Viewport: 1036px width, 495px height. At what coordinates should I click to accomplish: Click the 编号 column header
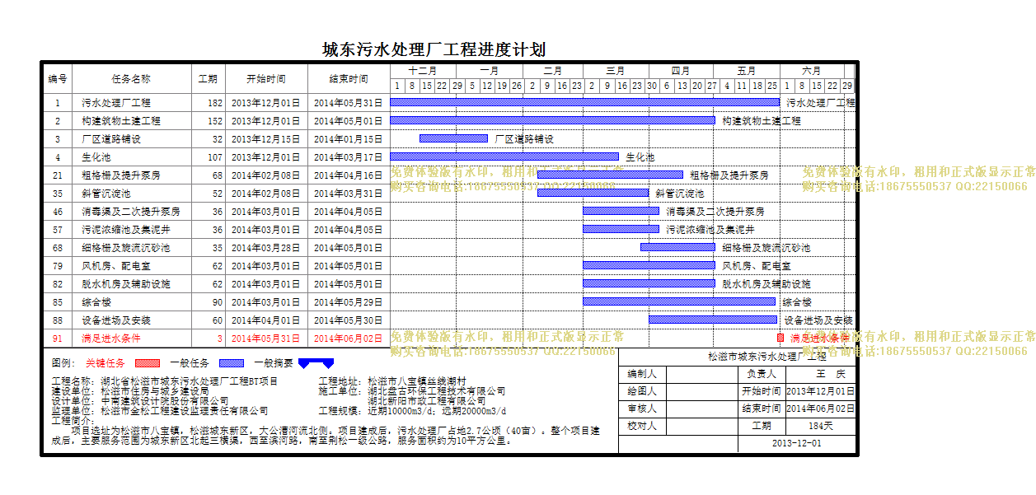[58, 79]
